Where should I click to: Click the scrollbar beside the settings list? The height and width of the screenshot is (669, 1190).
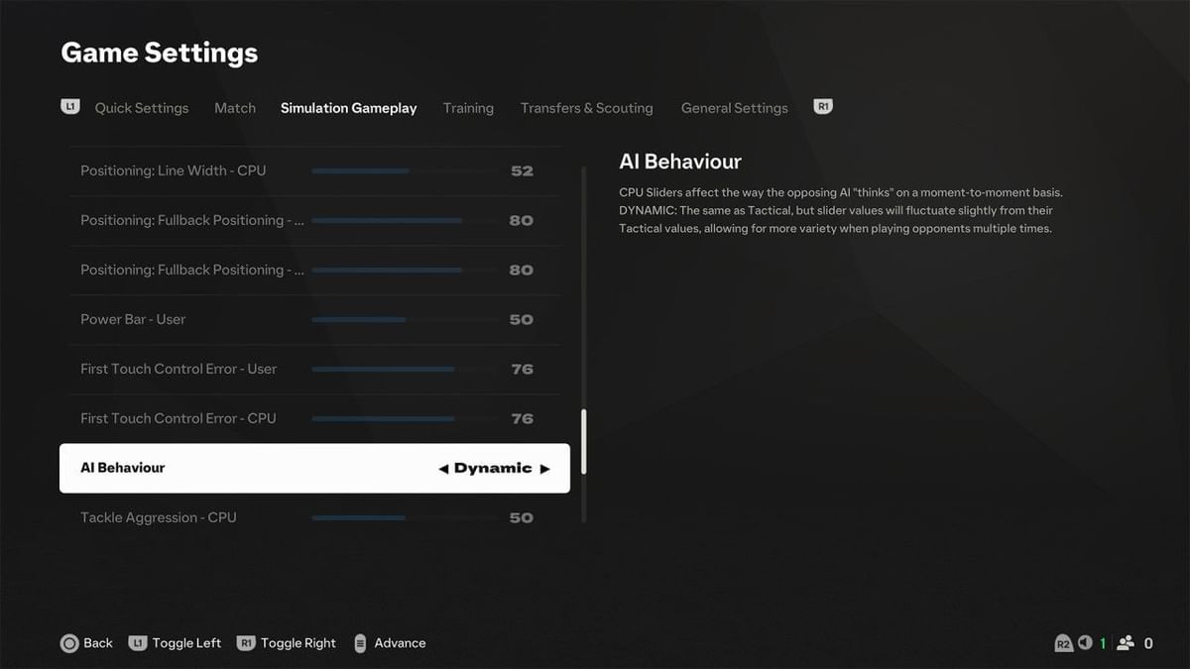click(584, 441)
